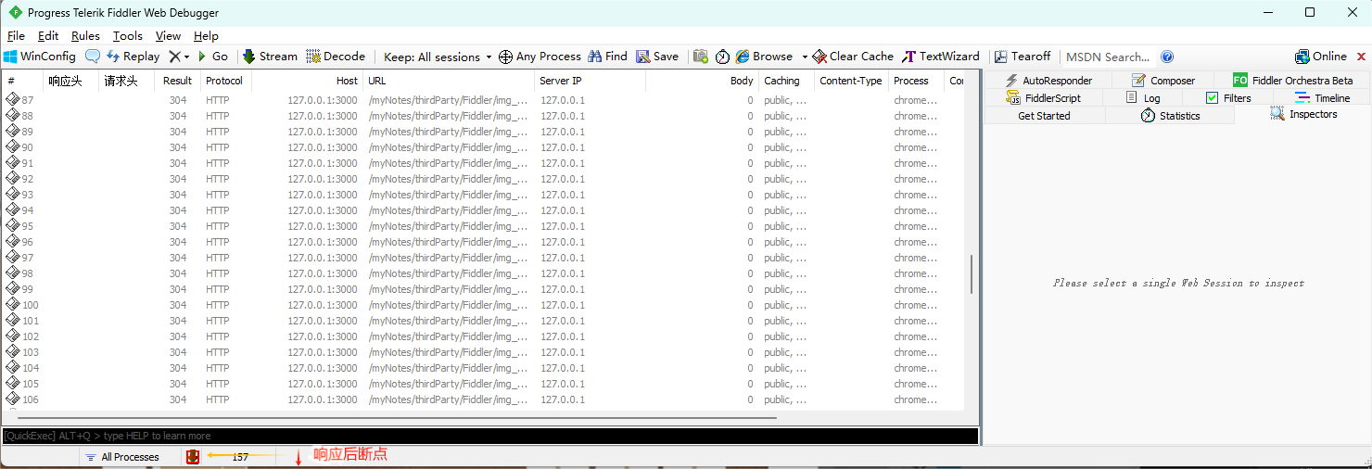1372x469 pixels.
Task: Click the Caching column header
Action: tap(786, 81)
